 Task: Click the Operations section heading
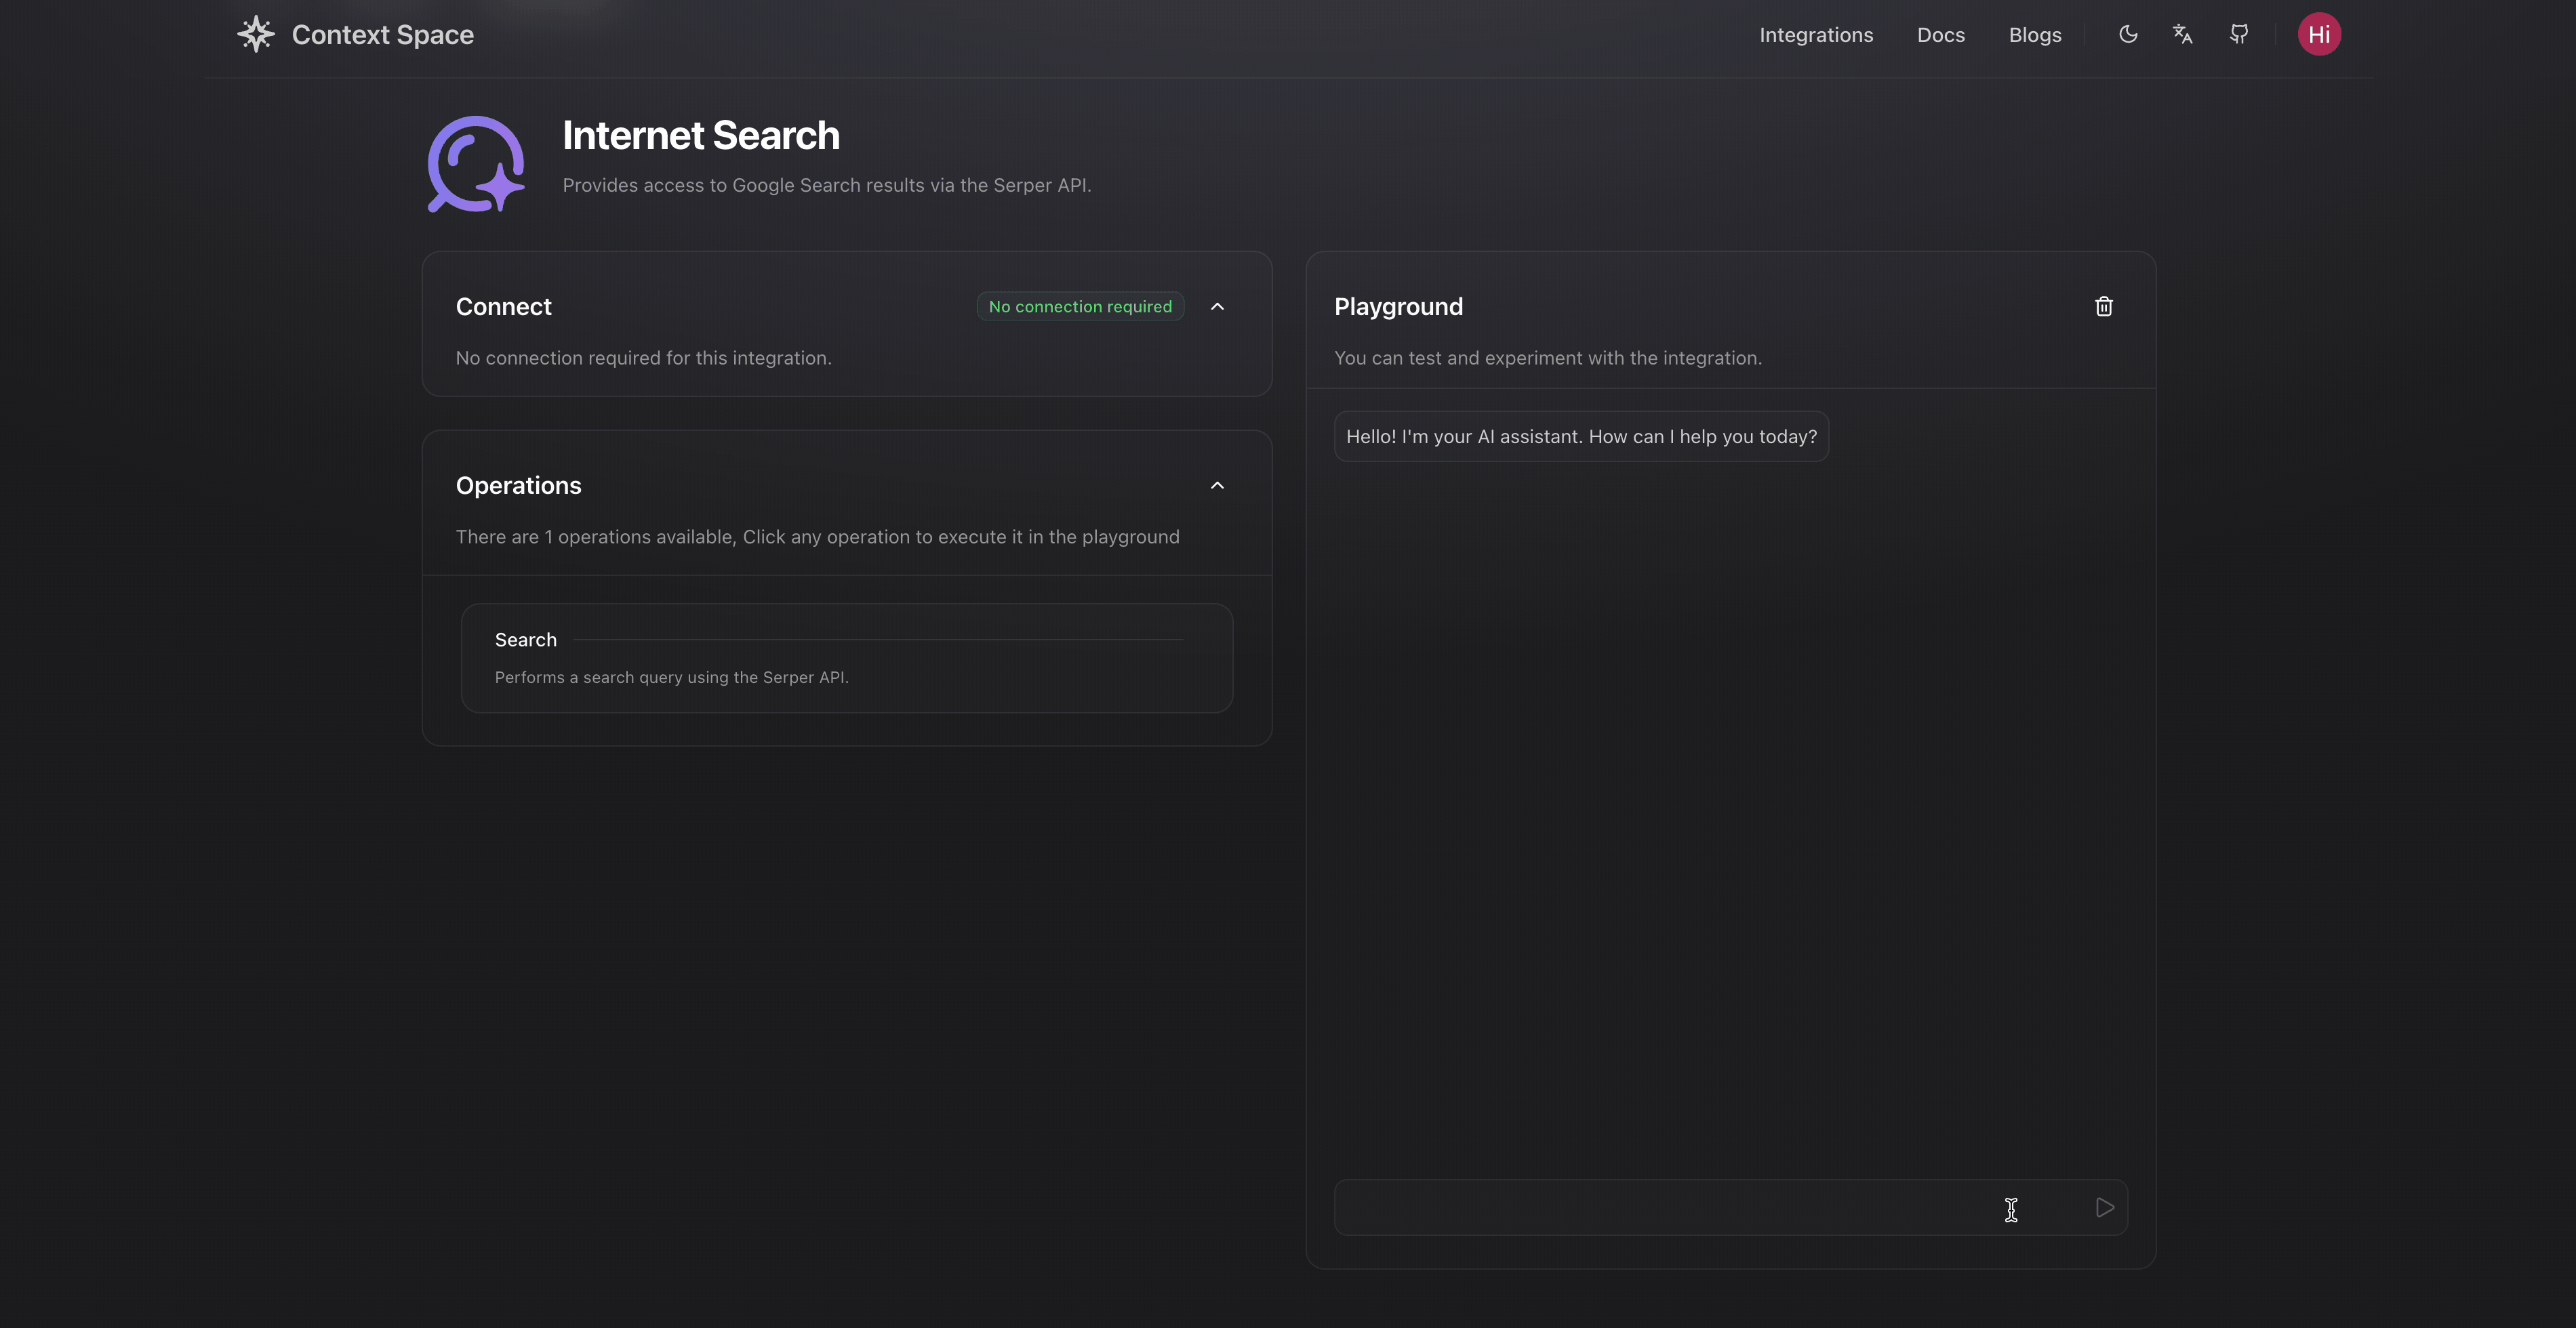tap(518, 486)
